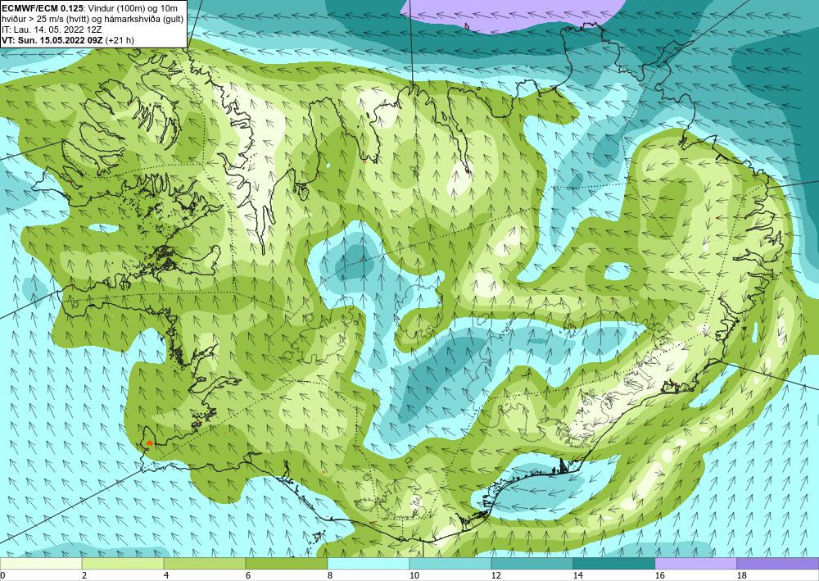Click the teal 12–14 m/s legend swatch
This screenshot has height=581, width=819.
[532, 564]
